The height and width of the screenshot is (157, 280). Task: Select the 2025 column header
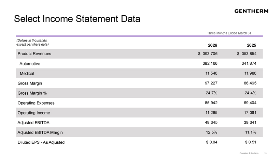[x=251, y=45]
